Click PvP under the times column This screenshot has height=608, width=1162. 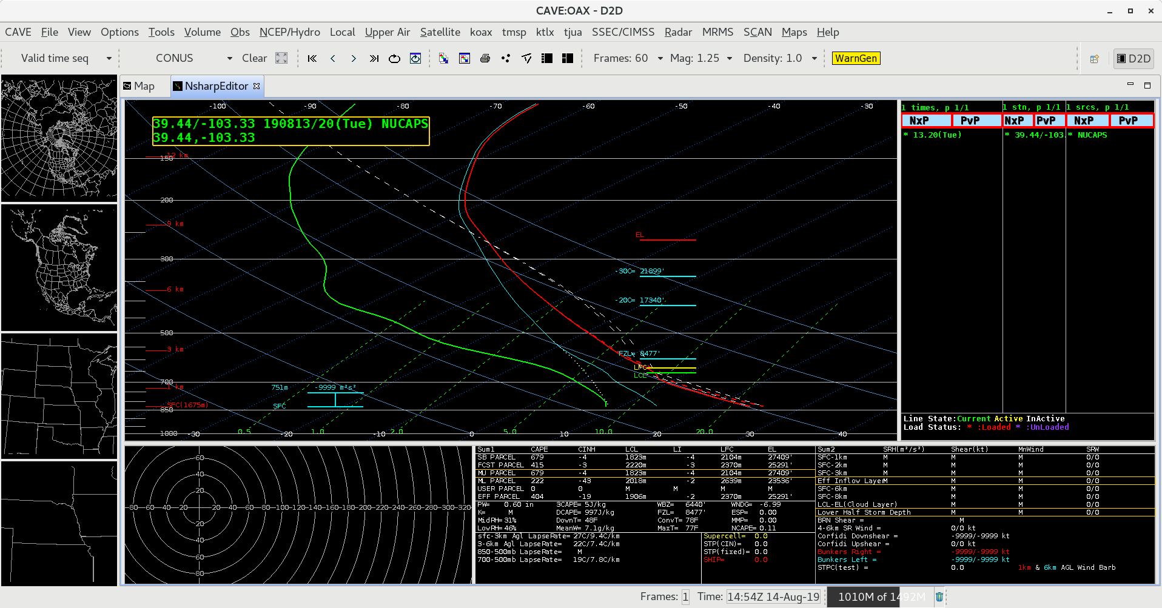pos(976,121)
